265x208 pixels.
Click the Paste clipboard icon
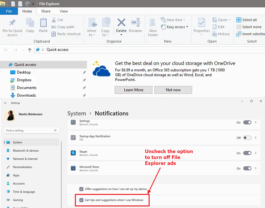pos(43,23)
